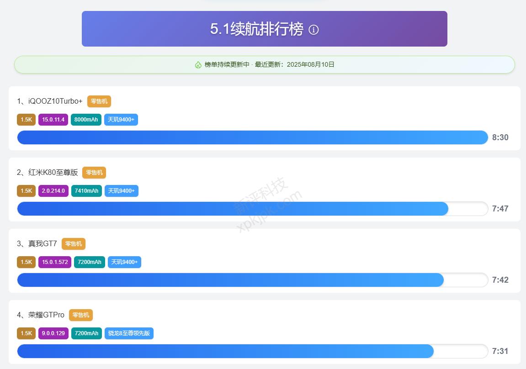Screen dimensions: 526x369
Task: Click the info icon beside 5.1续航排行榜 title
Action: click(313, 30)
